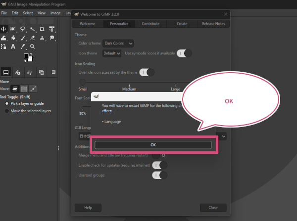Pick the Color Picker eyedropper tool
Image resolution: width=297 pixels, height=221 pixels.
coord(23,46)
